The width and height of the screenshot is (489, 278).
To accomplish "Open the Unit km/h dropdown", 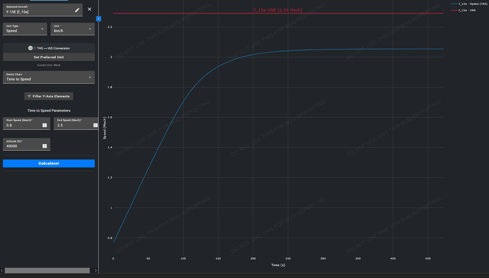I will click(x=73, y=29).
